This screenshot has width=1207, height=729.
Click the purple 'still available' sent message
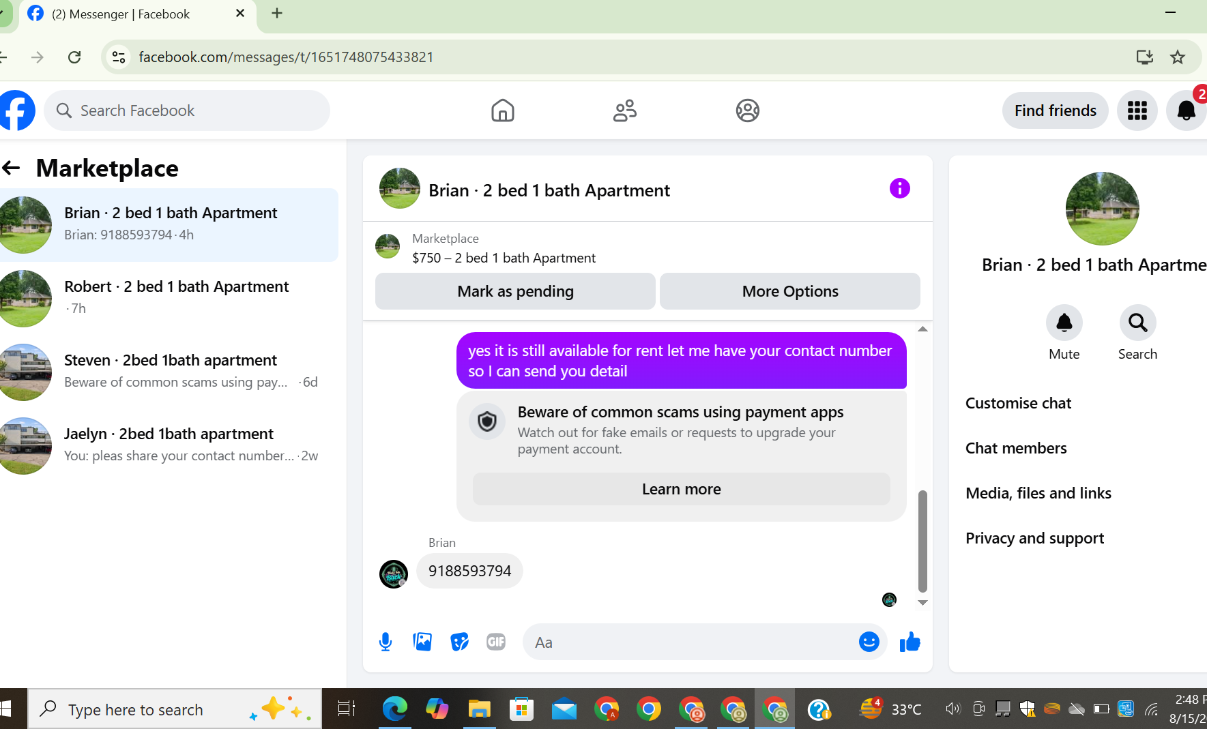click(x=681, y=361)
